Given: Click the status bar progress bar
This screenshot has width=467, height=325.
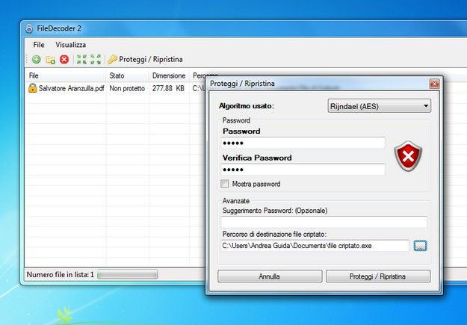Looking at the screenshot, I should 128,275.
